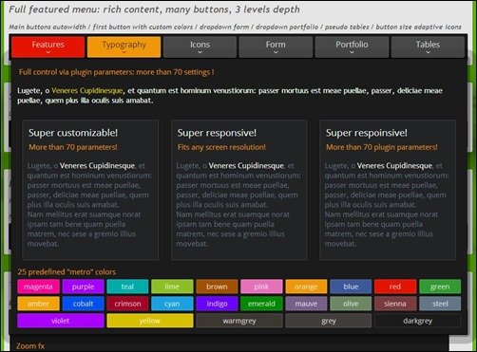This screenshot has width=477, height=352.
Task: Select the magenta color swatch
Action: coord(38,287)
